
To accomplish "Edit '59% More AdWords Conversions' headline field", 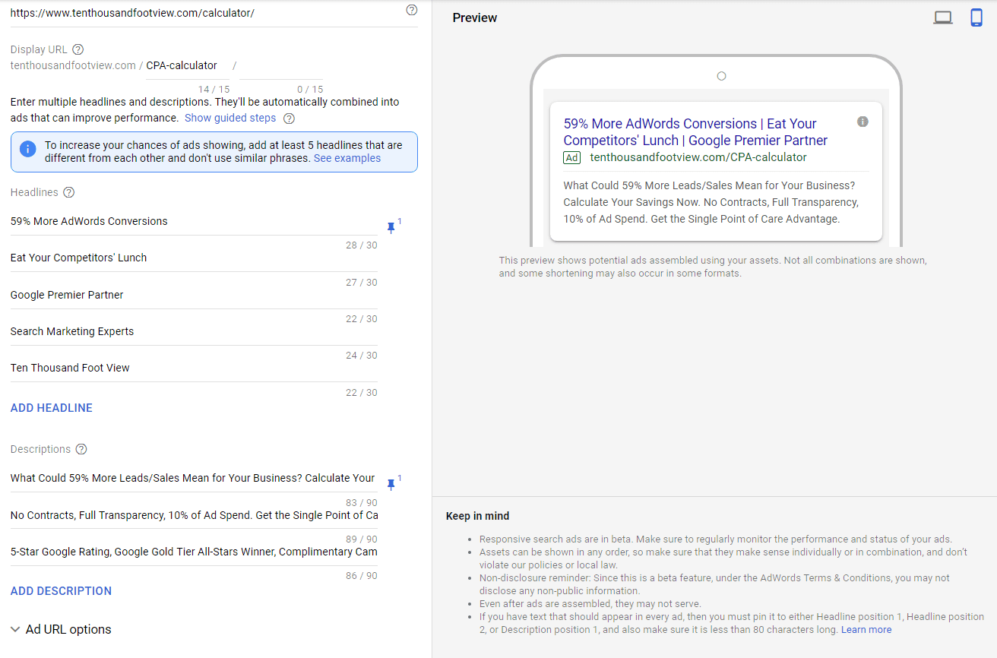I will pos(194,221).
